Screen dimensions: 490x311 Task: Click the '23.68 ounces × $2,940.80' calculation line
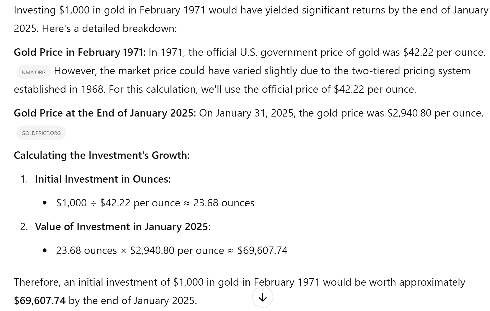point(172,250)
